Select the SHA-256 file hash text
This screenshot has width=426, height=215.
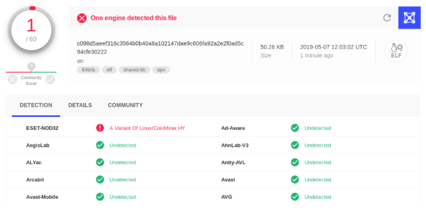pos(160,48)
